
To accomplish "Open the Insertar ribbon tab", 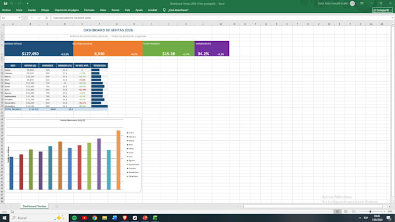I will pyautogui.click(x=32, y=10).
